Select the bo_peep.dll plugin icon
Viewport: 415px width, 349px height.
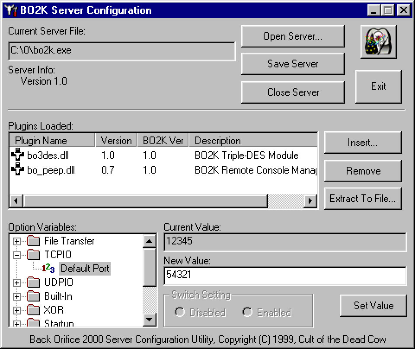tap(18, 170)
